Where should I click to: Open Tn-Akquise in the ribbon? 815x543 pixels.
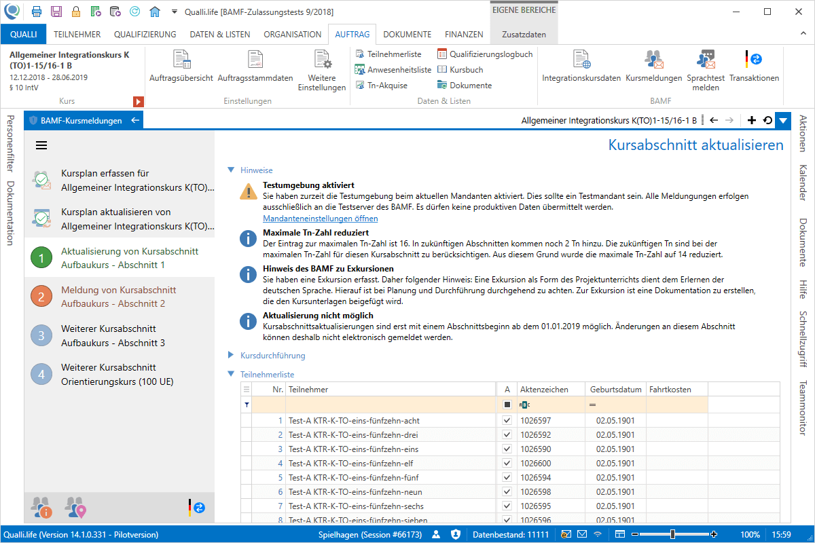click(381, 86)
